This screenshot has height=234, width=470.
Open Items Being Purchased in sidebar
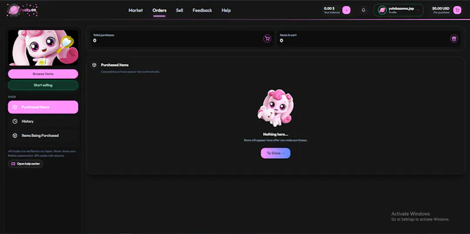tap(43, 136)
